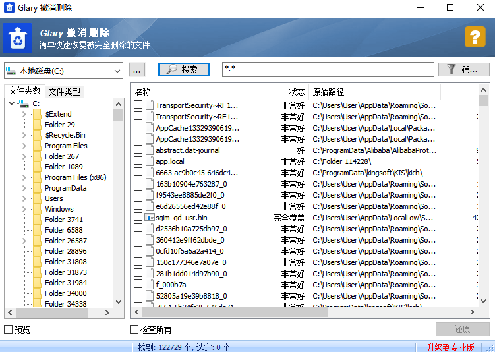
Task: Expand the Users folder node
Action: (x=24, y=198)
